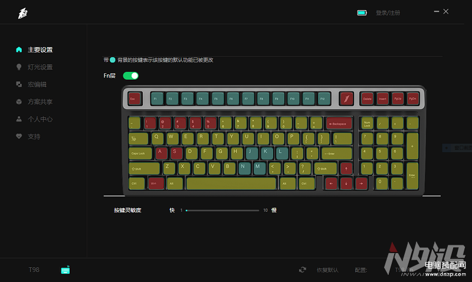Click the battery status icon
This screenshot has width=472, height=282.
tap(362, 12)
